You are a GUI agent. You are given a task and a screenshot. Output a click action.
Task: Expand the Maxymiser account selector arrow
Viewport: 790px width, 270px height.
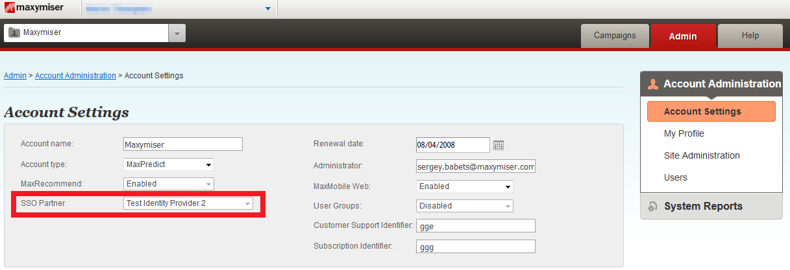click(177, 33)
